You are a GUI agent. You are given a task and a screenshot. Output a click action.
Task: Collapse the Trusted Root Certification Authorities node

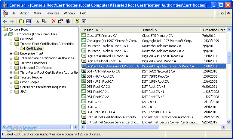(x=11, y=44)
